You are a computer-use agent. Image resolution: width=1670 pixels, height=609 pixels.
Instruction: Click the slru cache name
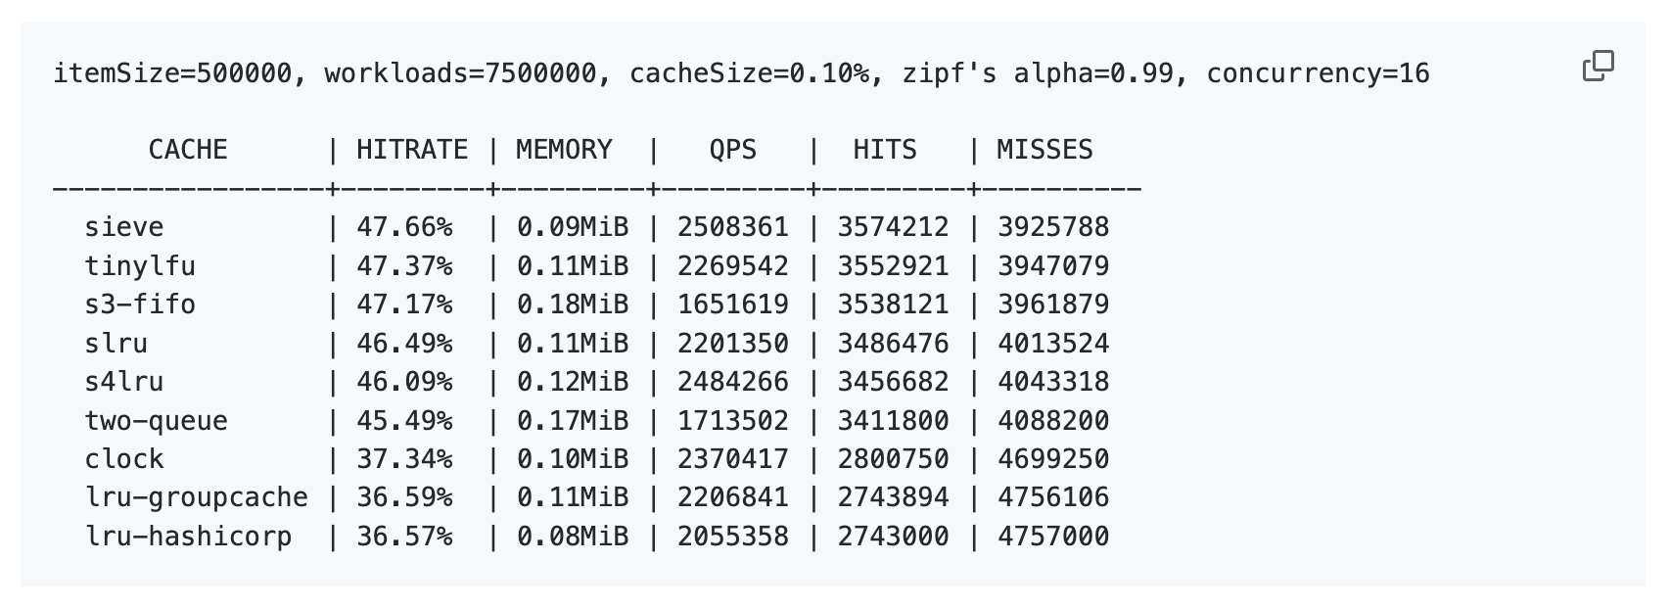tap(116, 344)
